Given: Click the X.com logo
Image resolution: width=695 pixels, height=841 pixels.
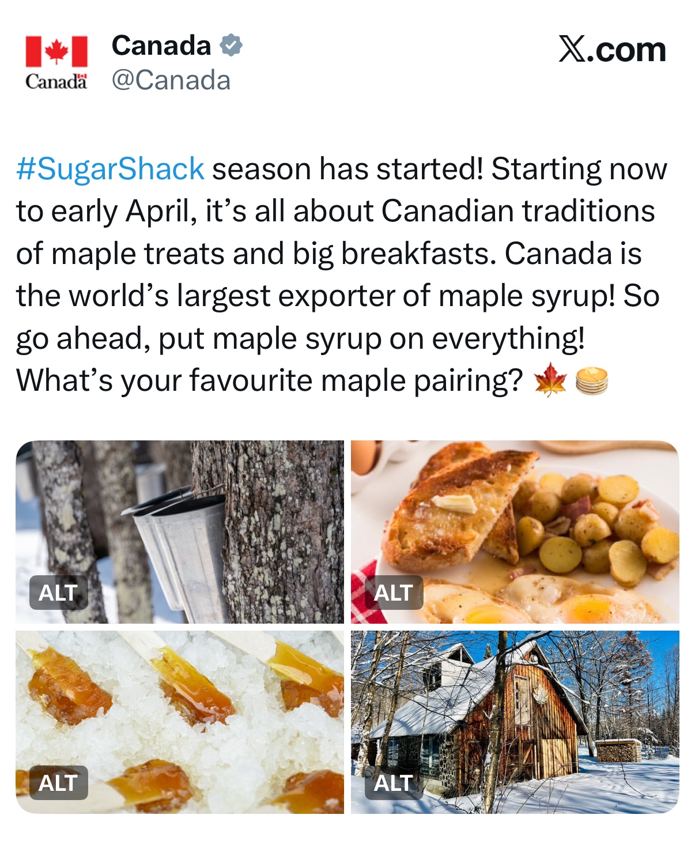Looking at the screenshot, I should (612, 50).
